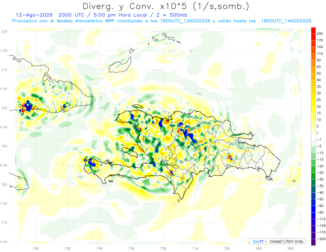
Task: Pick the red legend swatch above 200
Action: (313, 30)
